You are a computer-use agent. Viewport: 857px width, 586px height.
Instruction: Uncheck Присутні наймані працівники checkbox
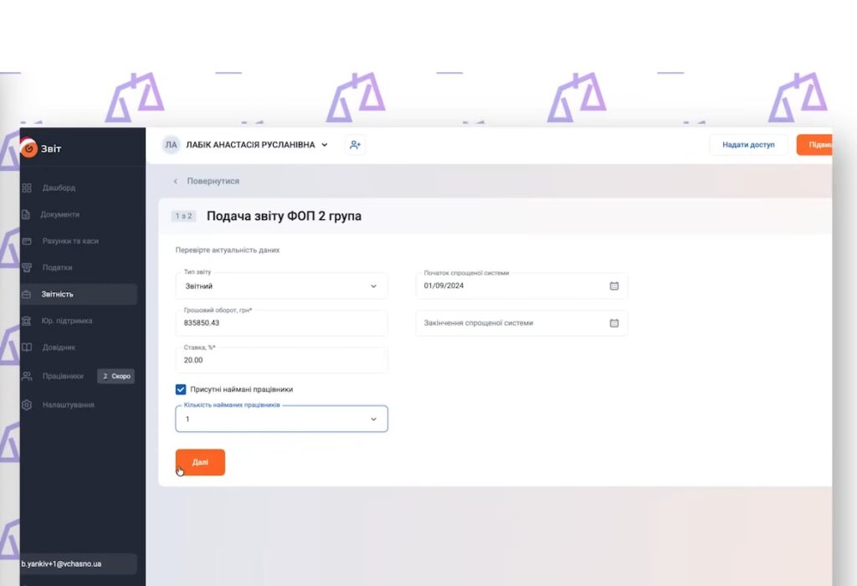click(181, 389)
